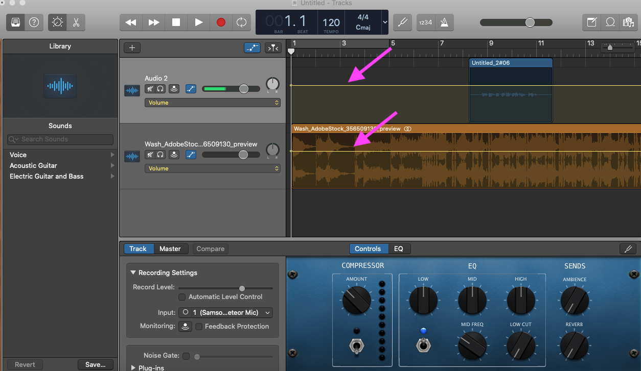Rewind the project

tap(131, 22)
